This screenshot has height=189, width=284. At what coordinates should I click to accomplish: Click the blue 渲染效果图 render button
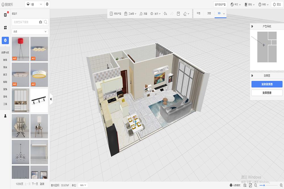click(267, 84)
